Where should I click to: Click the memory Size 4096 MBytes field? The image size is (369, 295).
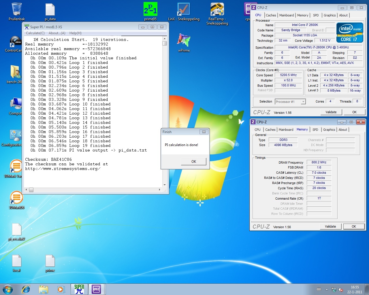283,145
